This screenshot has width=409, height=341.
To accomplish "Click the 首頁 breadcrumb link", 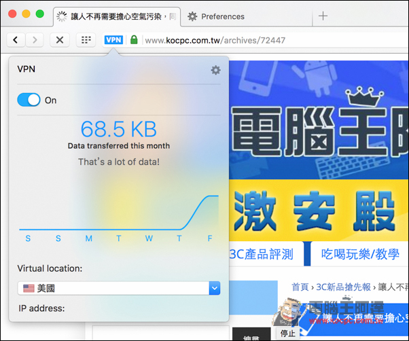I will pyautogui.click(x=300, y=287).
